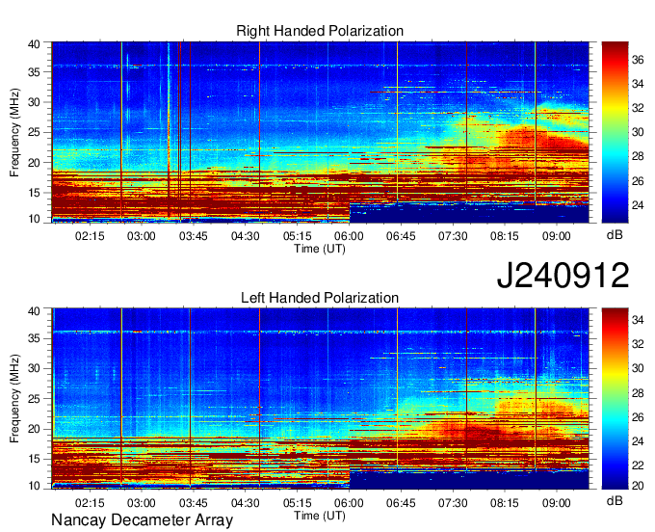The height and width of the screenshot is (532, 655).
Task: Click the 06:45 time tick on Right Handed plot
Action: [x=401, y=236]
